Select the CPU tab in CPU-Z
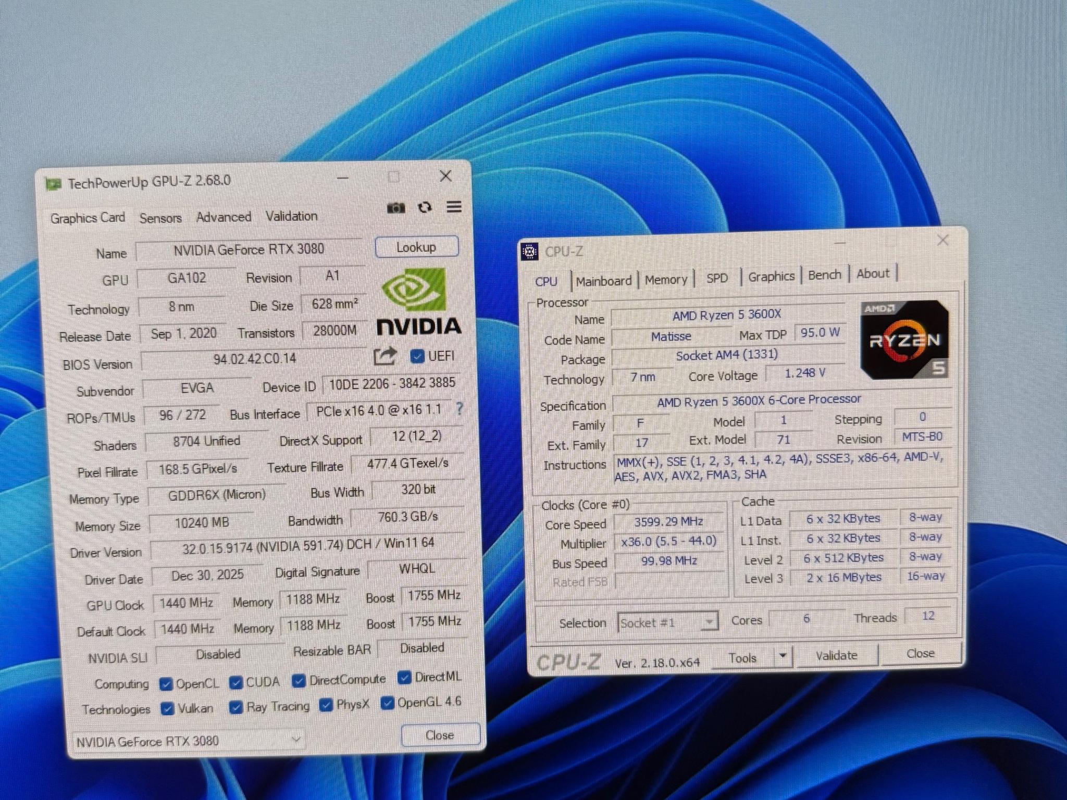Image resolution: width=1067 pixels, height=800 pixels. click(x=546, y=282)
